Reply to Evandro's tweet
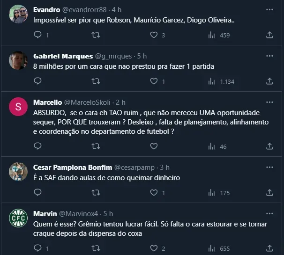Viewport: 284px width, 255px height. 38,35
